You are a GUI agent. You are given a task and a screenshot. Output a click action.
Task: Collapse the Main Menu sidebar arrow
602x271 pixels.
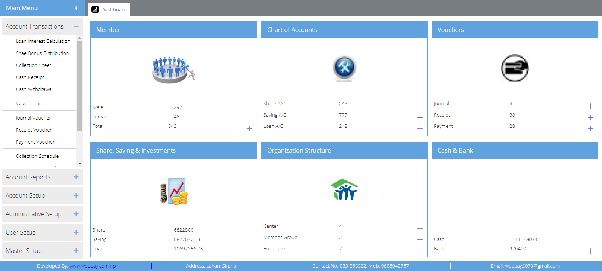[76, 8]
